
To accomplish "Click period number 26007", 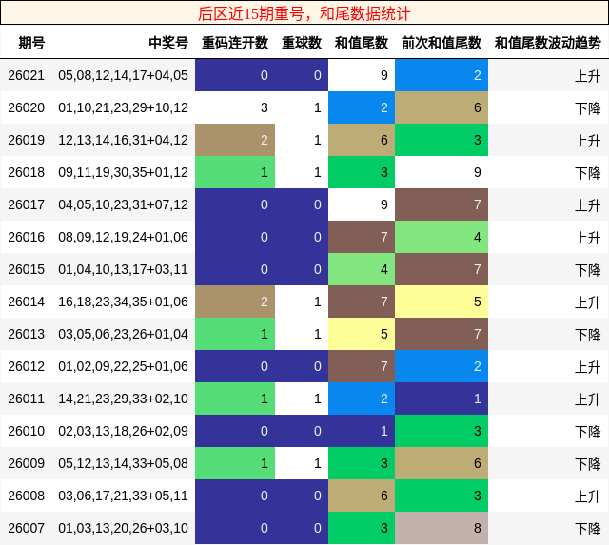I will (27, 528).
